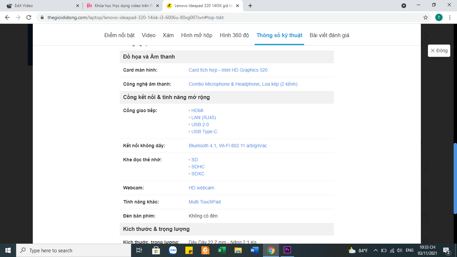Open Excel from the taskbar

click(x=221, y=250)
